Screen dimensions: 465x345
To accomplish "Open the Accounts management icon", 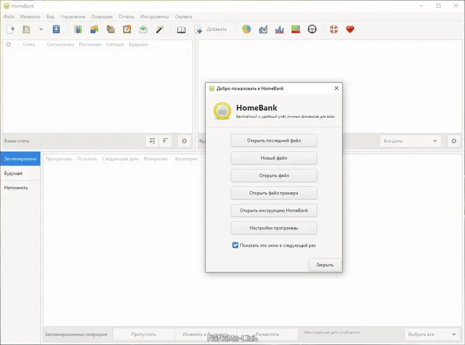I will 78,29.
